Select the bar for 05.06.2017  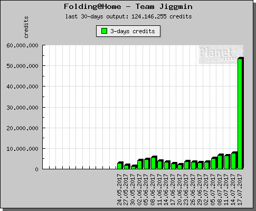coord(147,164)
